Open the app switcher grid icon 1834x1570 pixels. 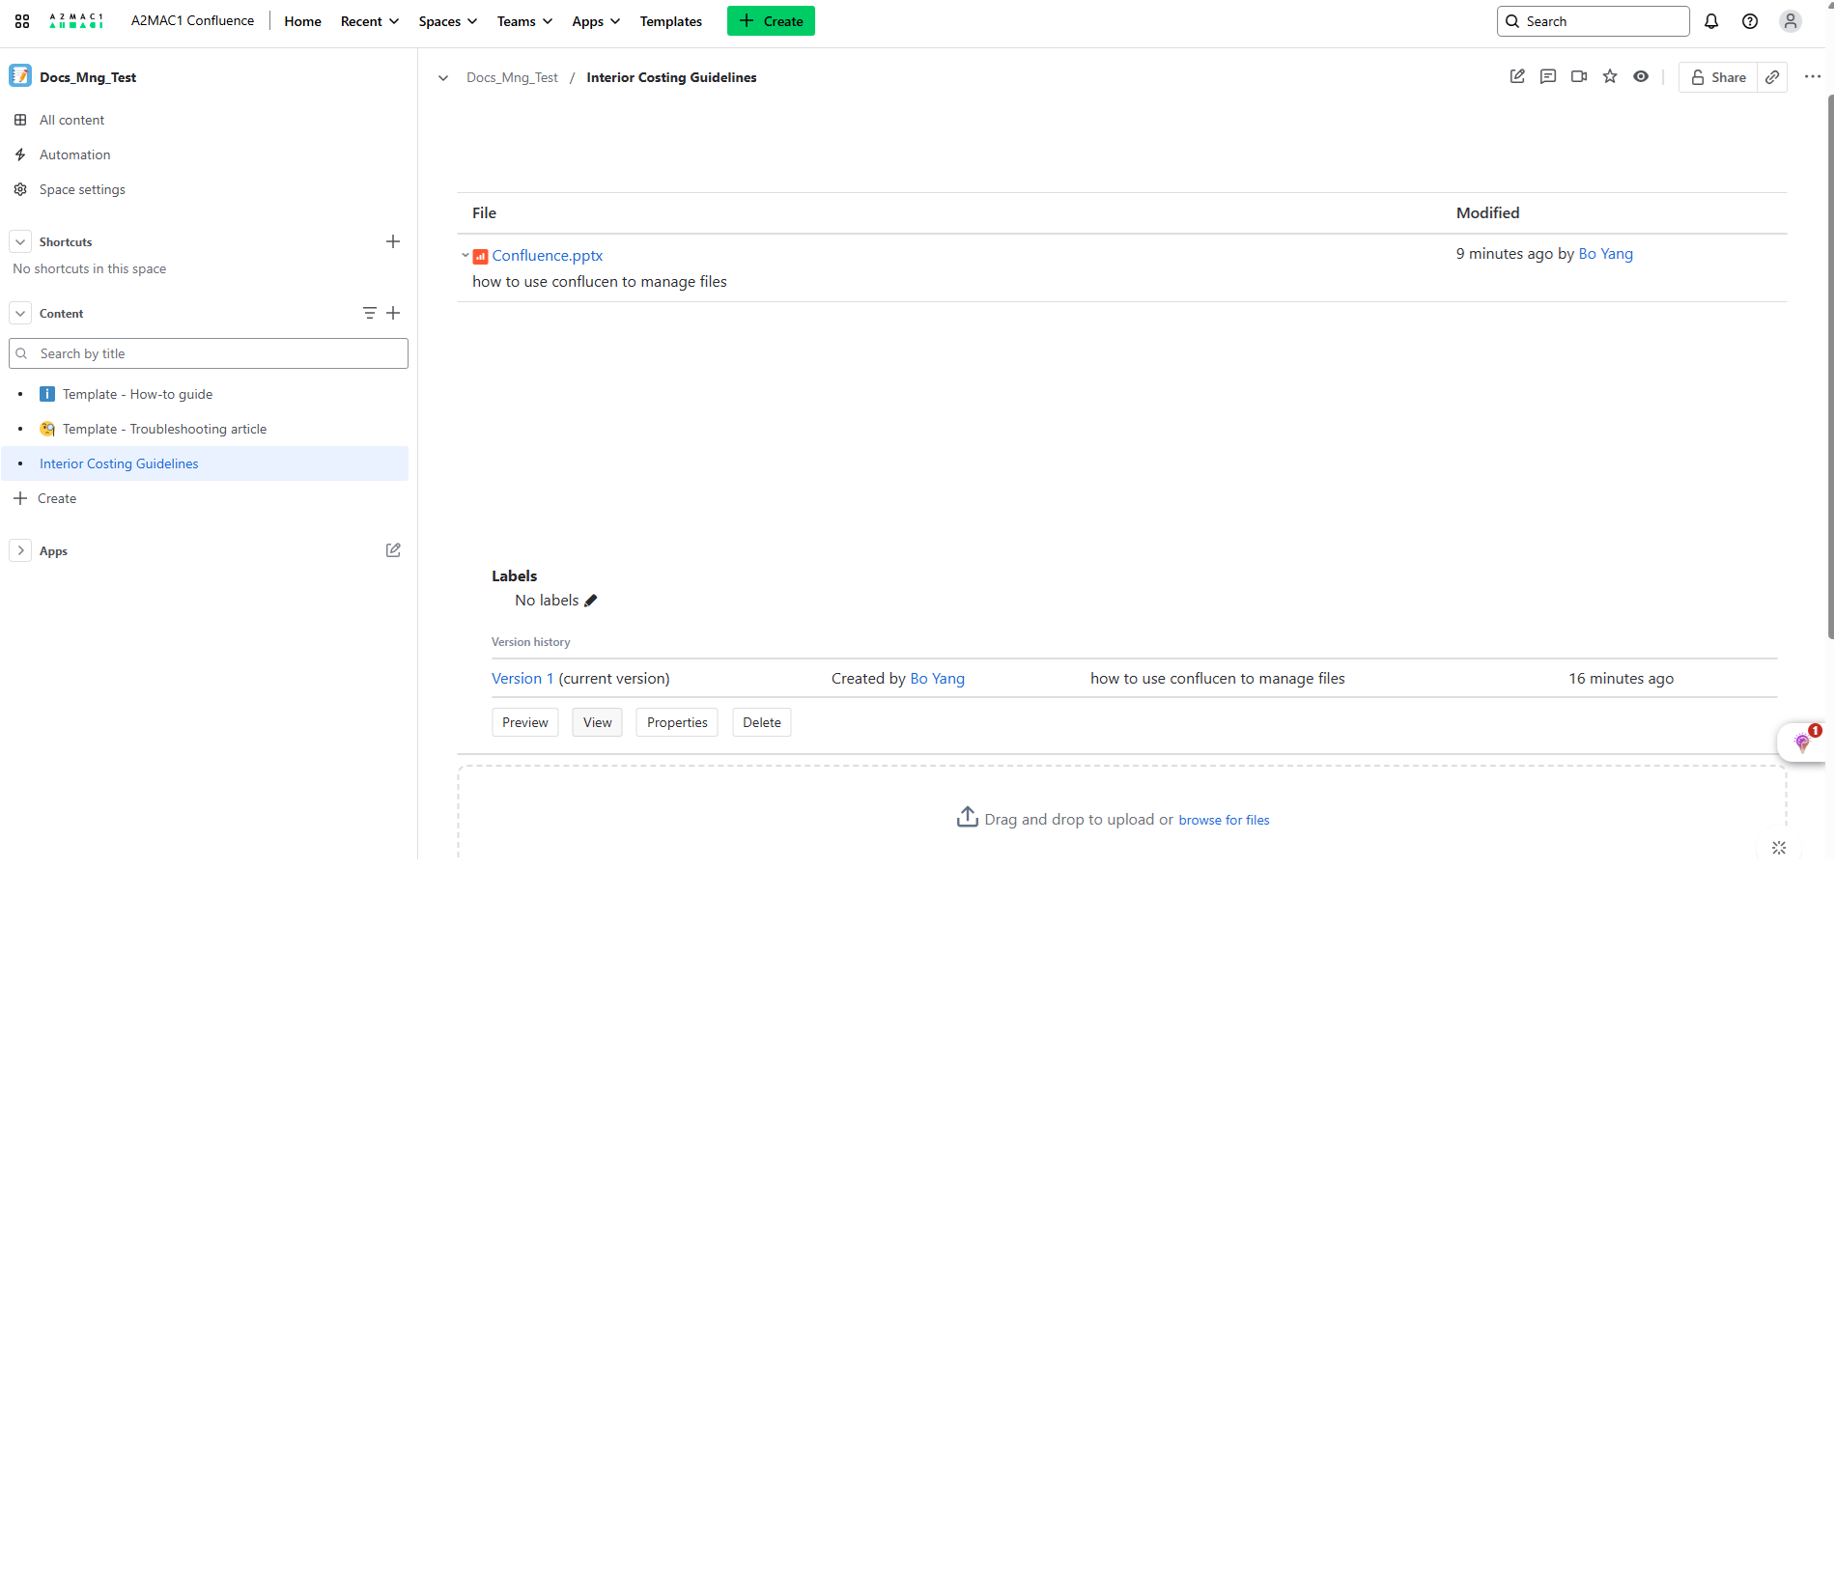click(x=22, y=21)
